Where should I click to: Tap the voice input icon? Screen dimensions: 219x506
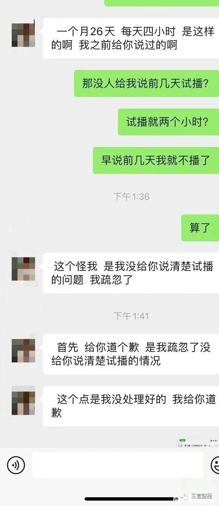(x=16, y=465)
